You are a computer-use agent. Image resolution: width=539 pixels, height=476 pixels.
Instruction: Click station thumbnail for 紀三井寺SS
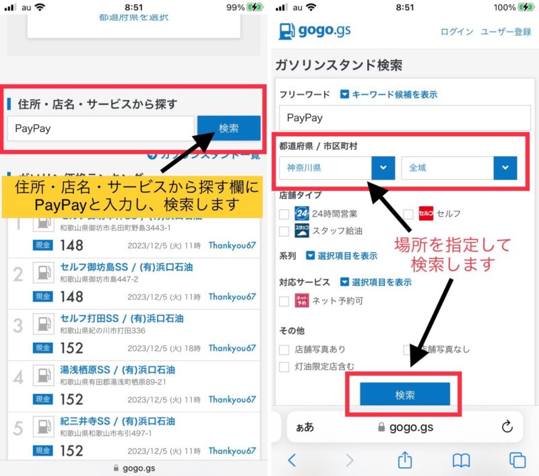pos(43,426)
